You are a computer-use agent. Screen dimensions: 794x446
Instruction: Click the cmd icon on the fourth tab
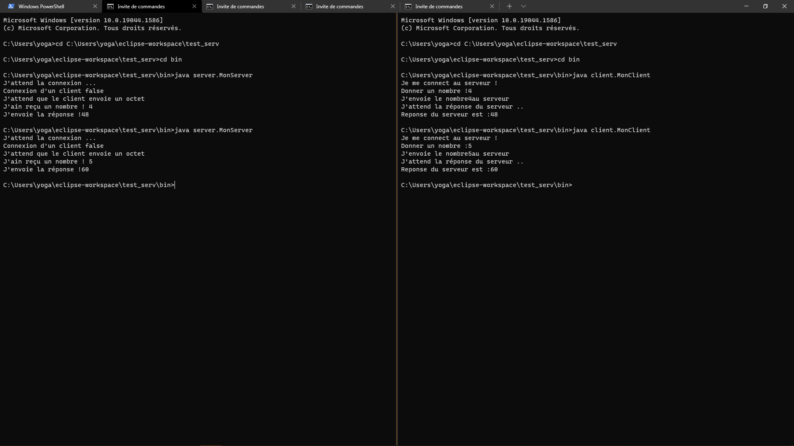tap(309, 6)
